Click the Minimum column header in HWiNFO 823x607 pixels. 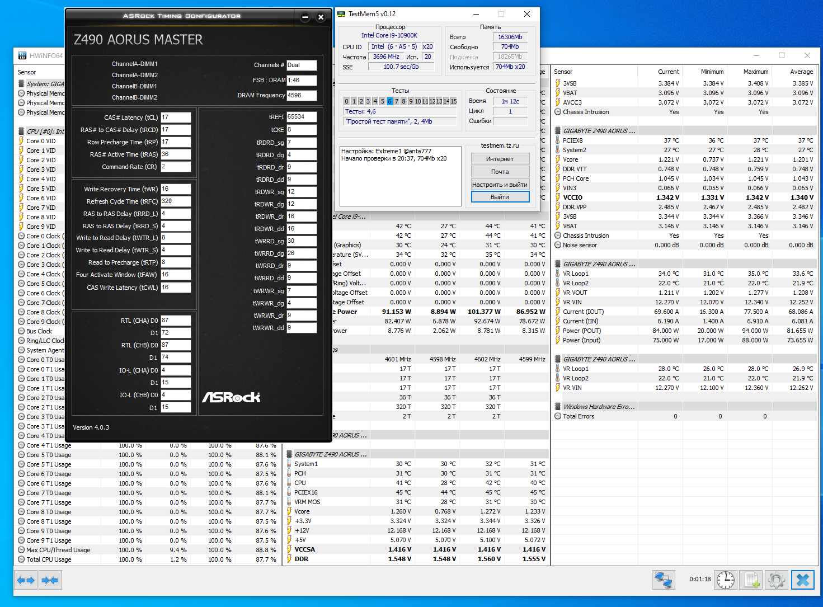click(712, 72)
